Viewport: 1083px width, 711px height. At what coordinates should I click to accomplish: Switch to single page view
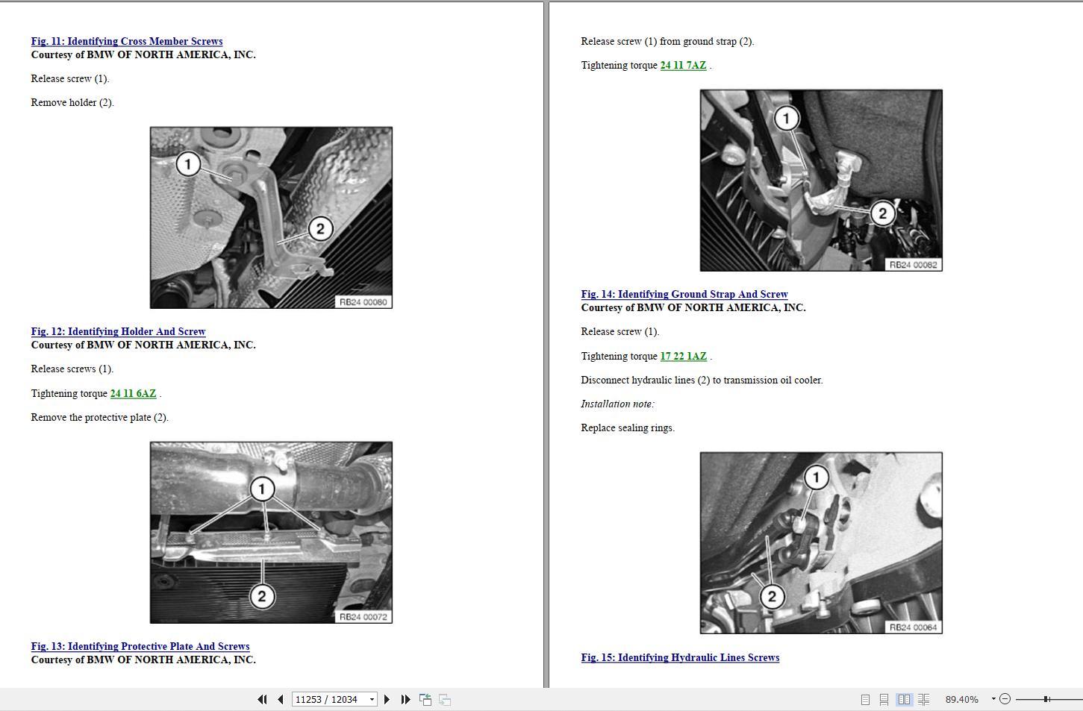(865, 699)
